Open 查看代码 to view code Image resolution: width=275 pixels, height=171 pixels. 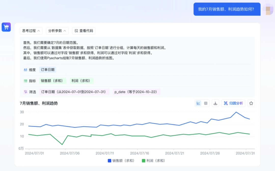84,31
